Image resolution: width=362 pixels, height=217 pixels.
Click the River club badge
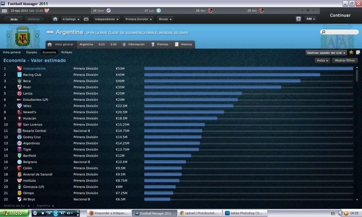(x=19, y=87)
